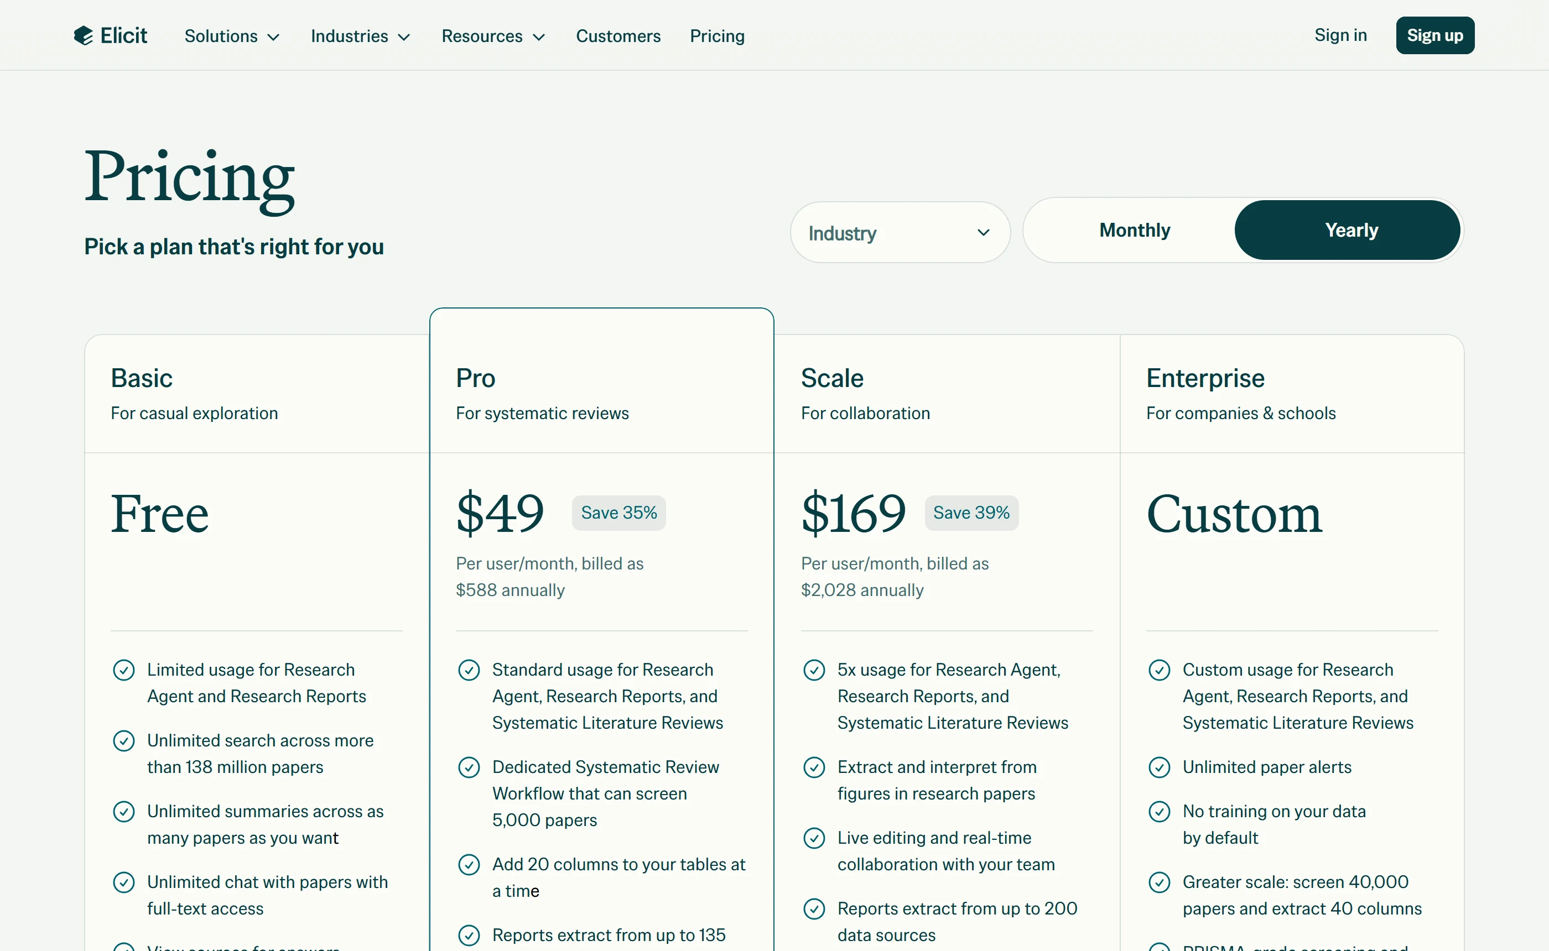Viewport: 1549px width, 951px height.
Task: Click the checkmark beside 'Extract and interpret from'
Action: [x=814, y=767]
